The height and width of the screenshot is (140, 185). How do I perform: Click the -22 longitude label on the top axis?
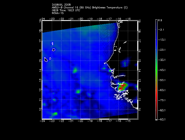tap(61, 19)
